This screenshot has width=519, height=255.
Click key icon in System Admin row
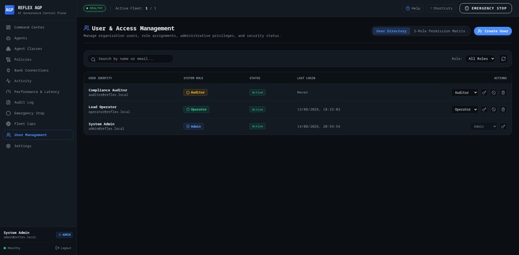[503, 126]
